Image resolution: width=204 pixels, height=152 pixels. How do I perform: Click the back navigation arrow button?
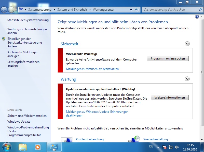click(x=4, y=10)
